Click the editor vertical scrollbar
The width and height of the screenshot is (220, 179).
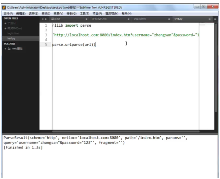[216, 68]
